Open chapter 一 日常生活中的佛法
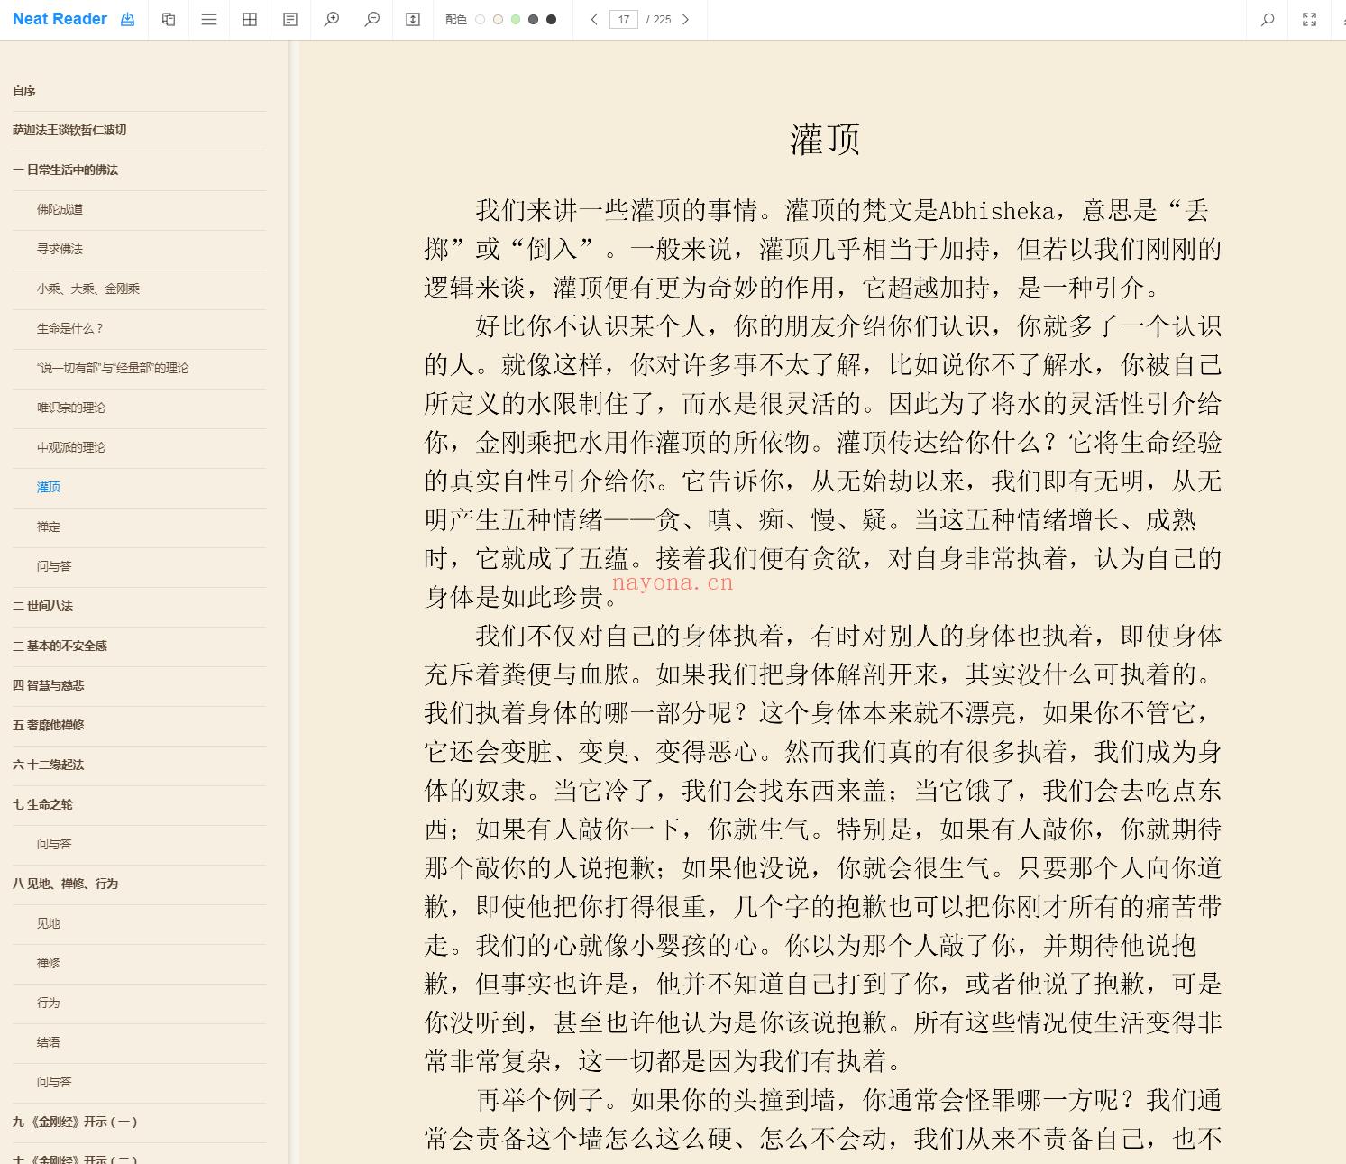This screenshot has height=1164, width=1346. 65,170
